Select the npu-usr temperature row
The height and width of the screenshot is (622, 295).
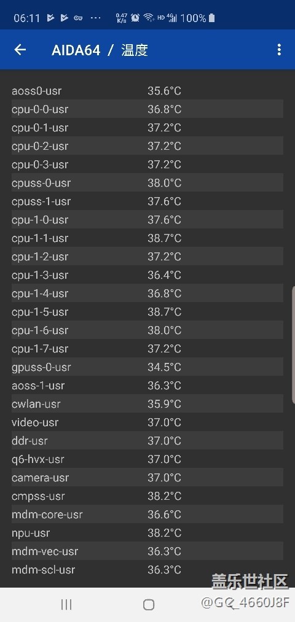(147, 533)
